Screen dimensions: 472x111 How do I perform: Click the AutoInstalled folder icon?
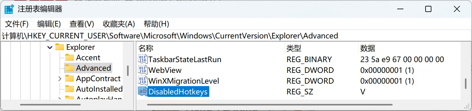pyautogui.click(x=70, y=89)
